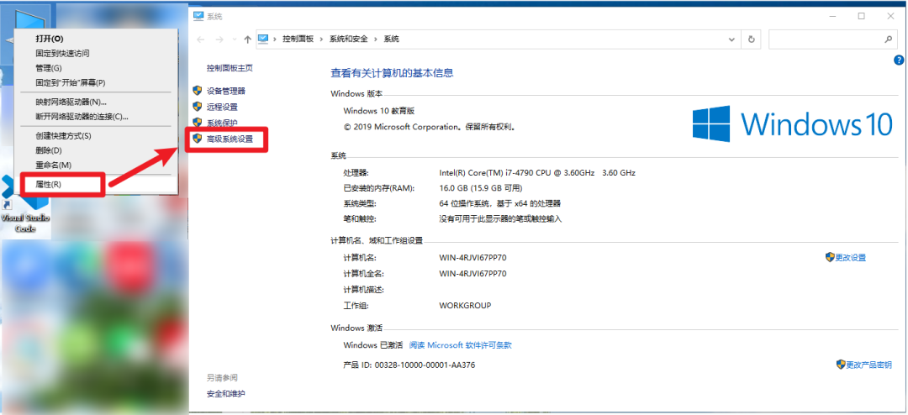The image size is (908, 415).
Task: Expand chevron after 系统和安全 breadcrumb
Action: click(377, 39)
